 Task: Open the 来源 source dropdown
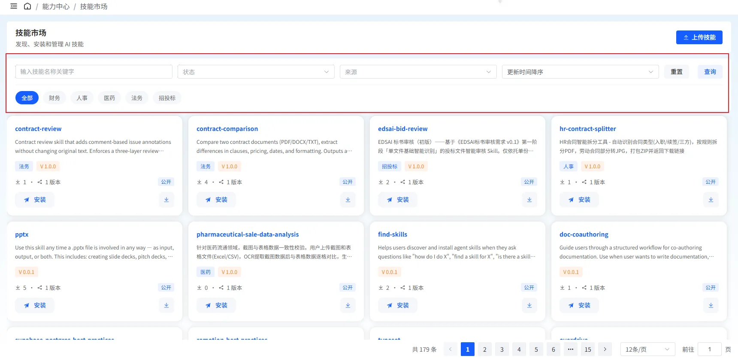click(418, 72)
